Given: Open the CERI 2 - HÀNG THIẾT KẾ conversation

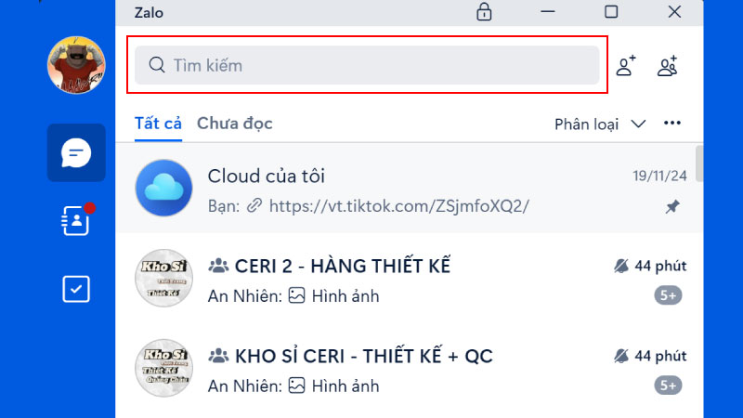Looking at the screenshot, I should coord(410,278).
